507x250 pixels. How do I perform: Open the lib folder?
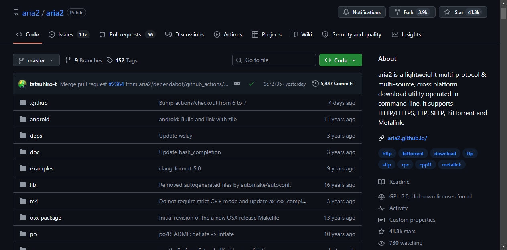click(33, 185)
